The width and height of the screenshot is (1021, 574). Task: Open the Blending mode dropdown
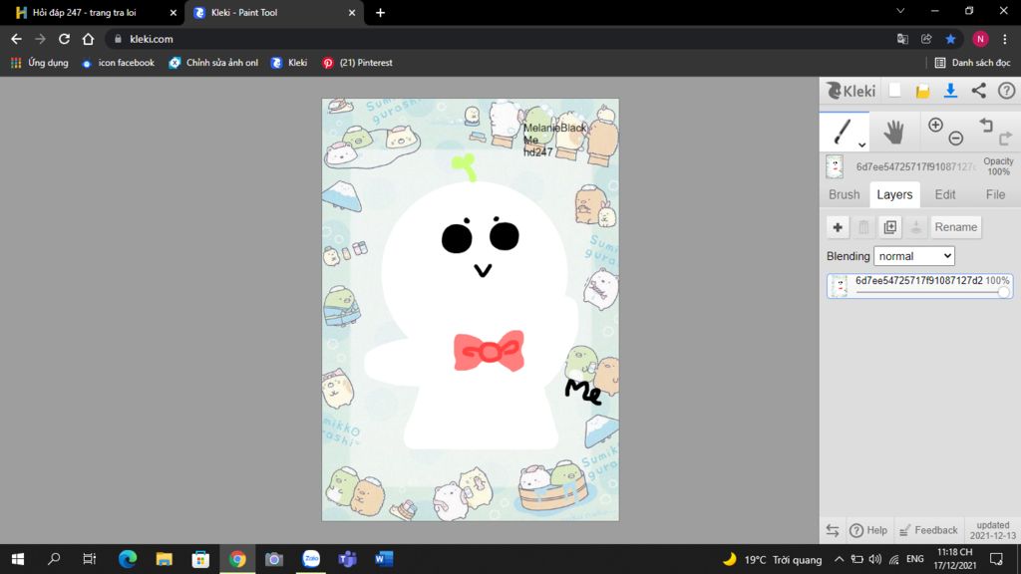point(913,256)
